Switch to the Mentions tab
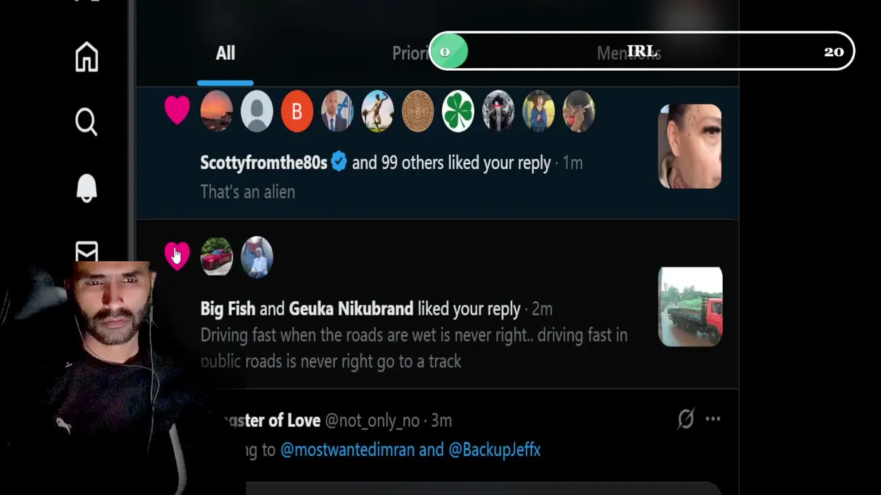Screen dimensions: 881x495 pyautogui.click(x=628, y=54)
